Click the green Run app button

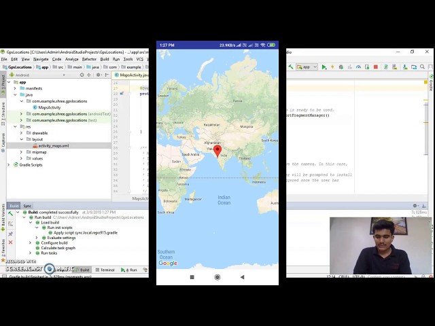click(x=324, y=67)
